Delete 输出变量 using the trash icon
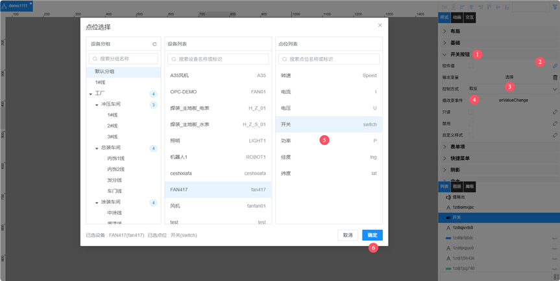The width and height of the screenshot is (560, 281). point(555,77)
